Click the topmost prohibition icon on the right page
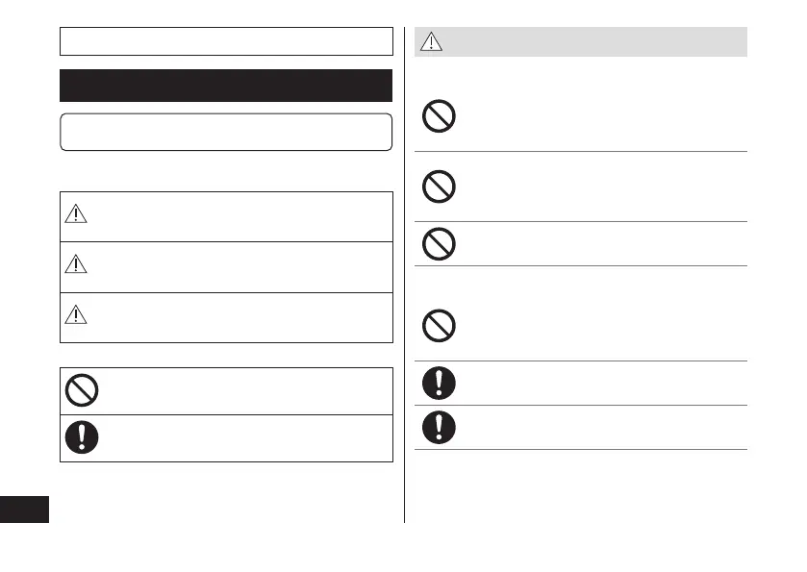807x572 pixels. tap(439, 117)
